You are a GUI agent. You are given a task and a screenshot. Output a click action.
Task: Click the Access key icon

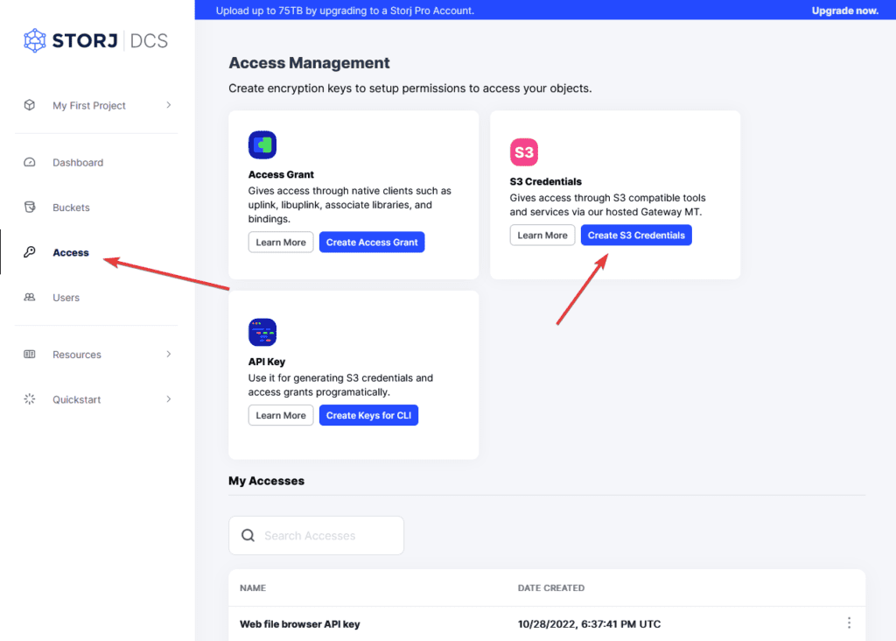30,252
